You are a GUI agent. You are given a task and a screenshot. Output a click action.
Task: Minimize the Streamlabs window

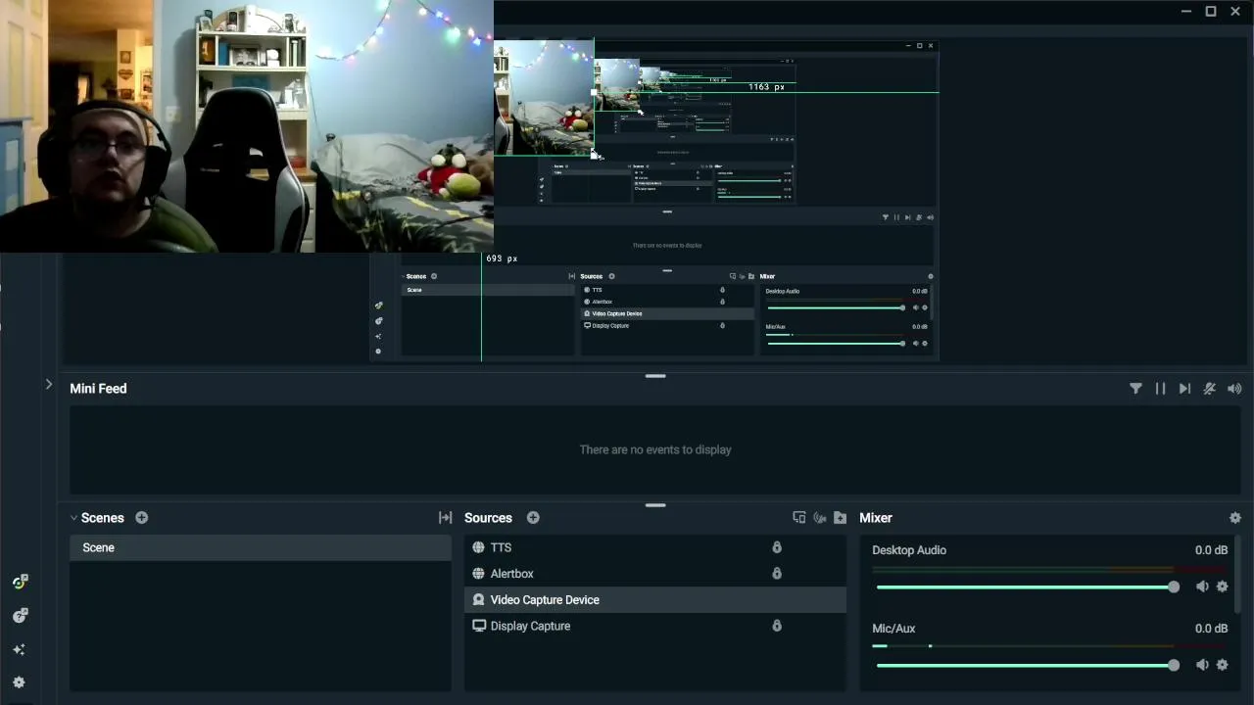pos(1186,12)
